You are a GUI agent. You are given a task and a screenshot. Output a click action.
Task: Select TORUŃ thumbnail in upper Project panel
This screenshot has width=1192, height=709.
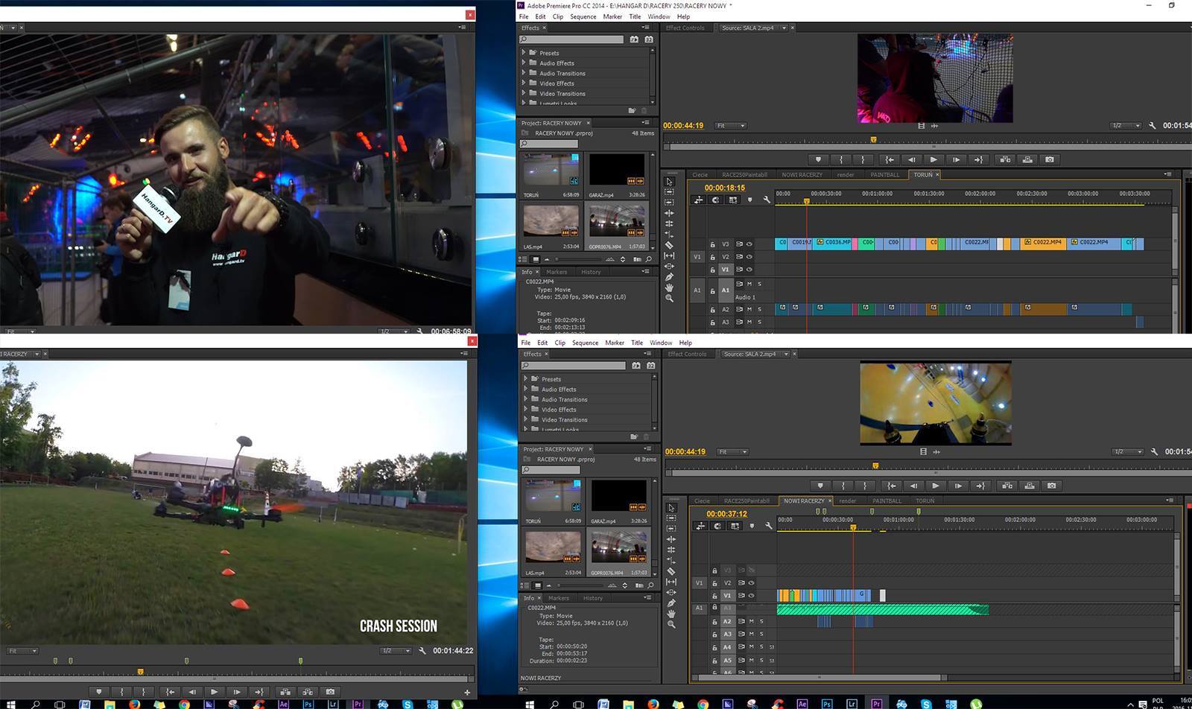pyautogui.click(x=551, y=170)
